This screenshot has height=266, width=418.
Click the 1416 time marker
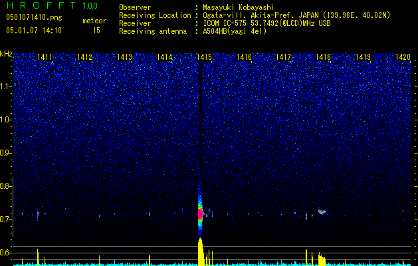[244, 57]
